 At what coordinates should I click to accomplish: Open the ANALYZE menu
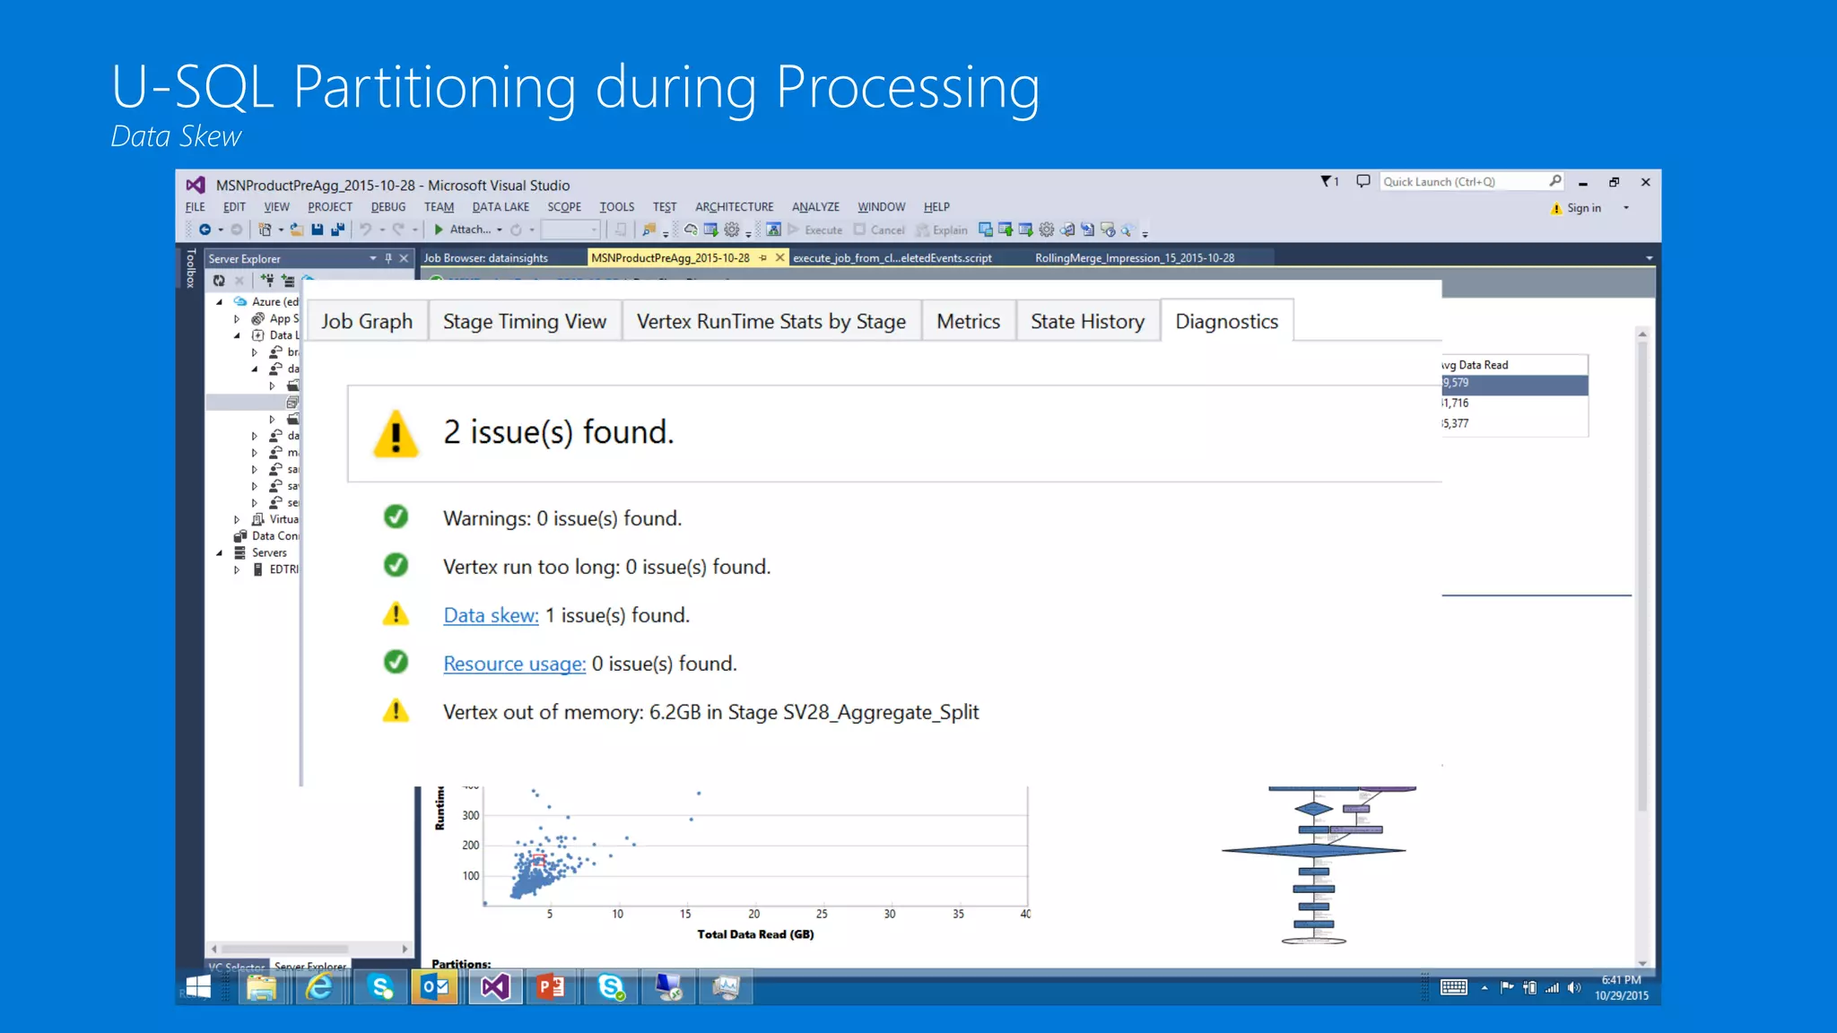815,207
